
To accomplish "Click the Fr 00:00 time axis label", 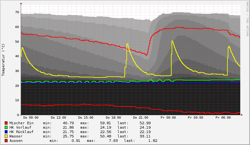I will coord(168,118).
